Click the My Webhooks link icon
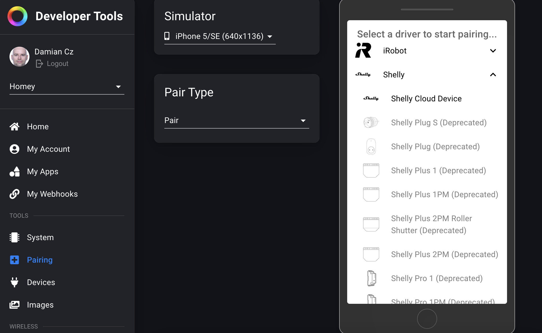Screen dimensions: 542x333 pyautogui.click(x=14, y=194)
